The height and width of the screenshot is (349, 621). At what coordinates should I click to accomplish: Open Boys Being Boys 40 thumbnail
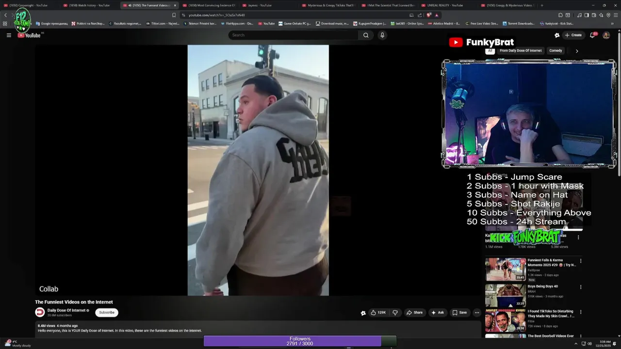(506, 295)
